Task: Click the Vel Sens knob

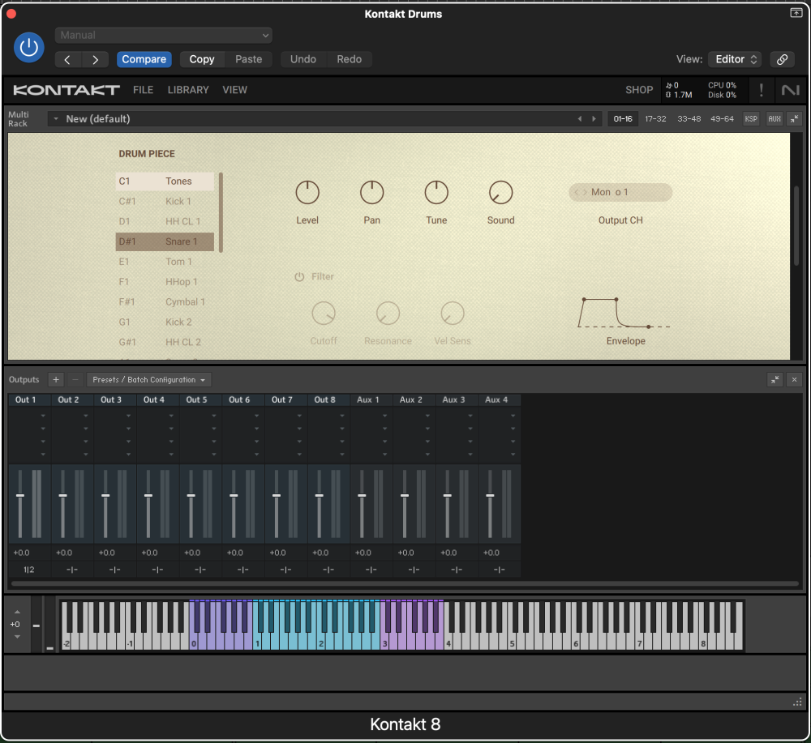Action: coord(453,314)
